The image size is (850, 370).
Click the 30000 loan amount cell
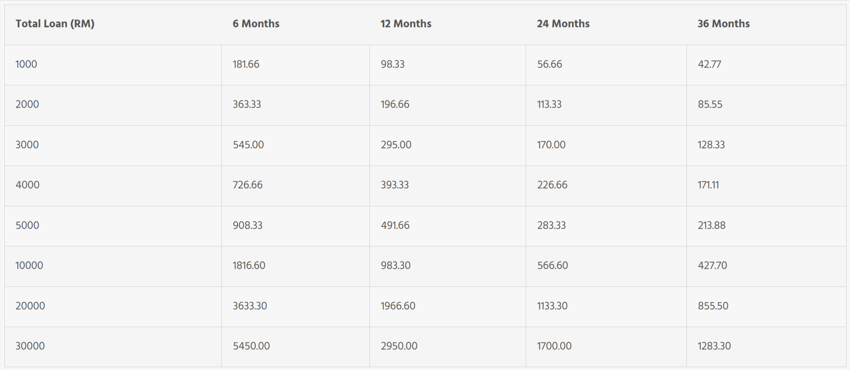pos(30,346)
